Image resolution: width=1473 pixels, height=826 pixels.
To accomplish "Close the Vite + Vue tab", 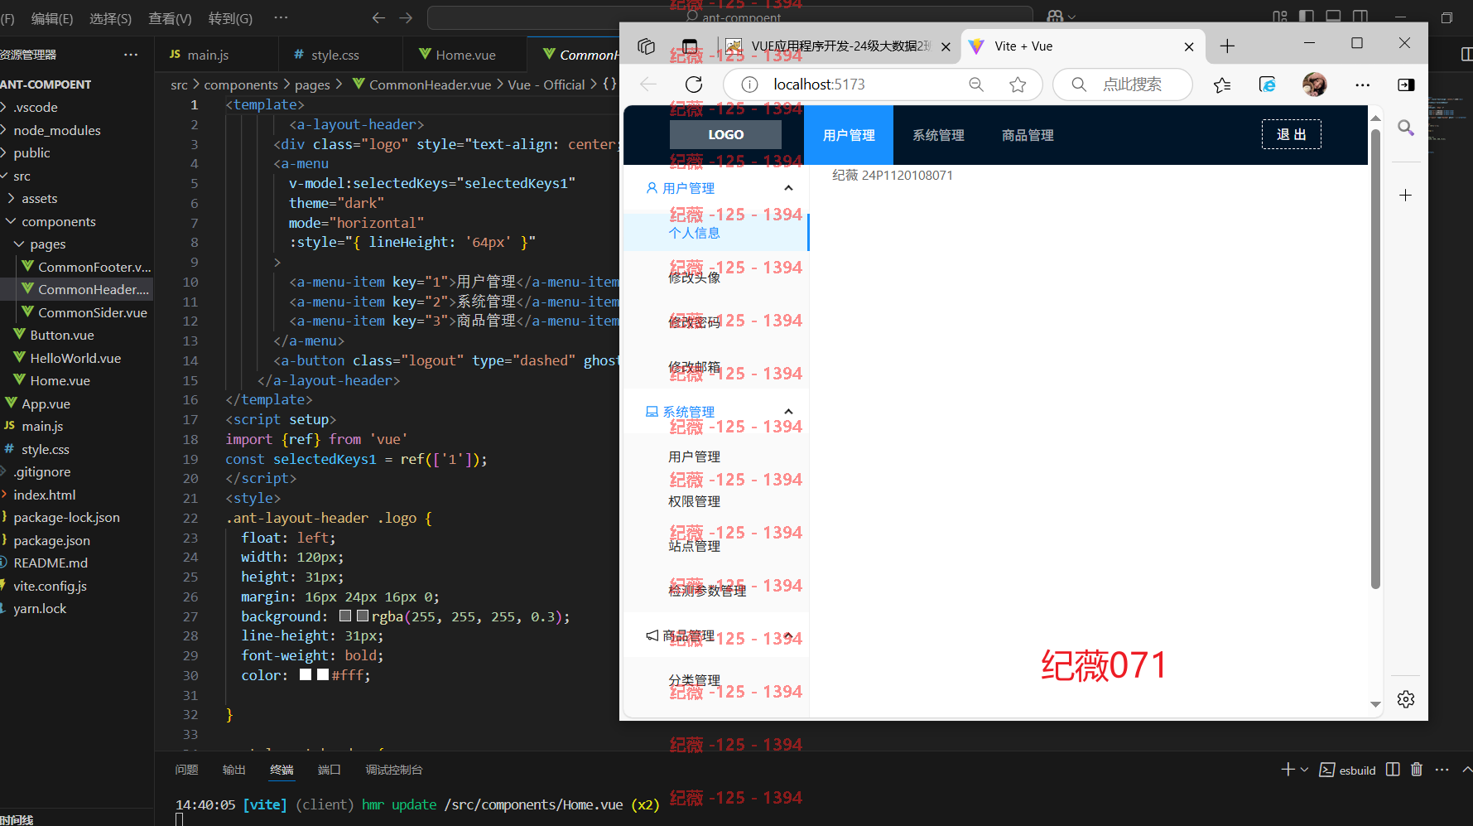I will click(1189, 47).
